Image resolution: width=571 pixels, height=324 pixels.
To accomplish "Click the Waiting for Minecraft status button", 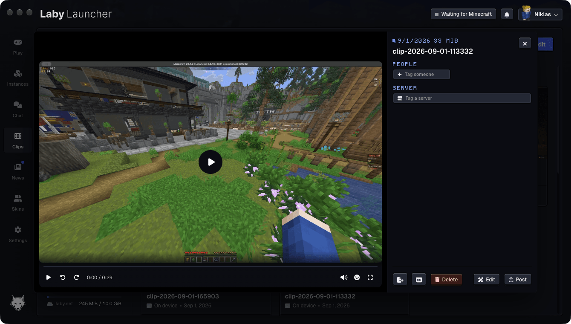I will (x=464, y=14).
